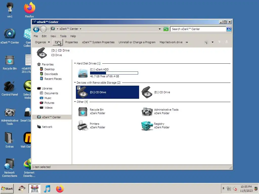
Task: Open xDark System Properties
Action: [98, 42]
